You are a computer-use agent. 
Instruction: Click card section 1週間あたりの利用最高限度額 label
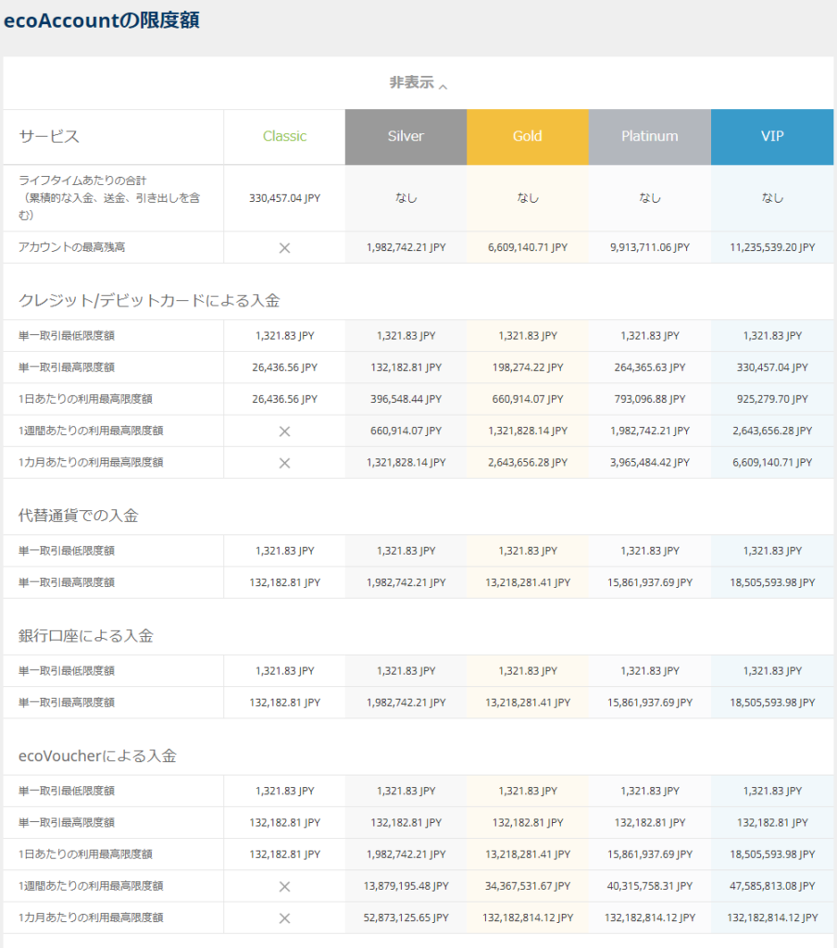[x=91, y=430]
